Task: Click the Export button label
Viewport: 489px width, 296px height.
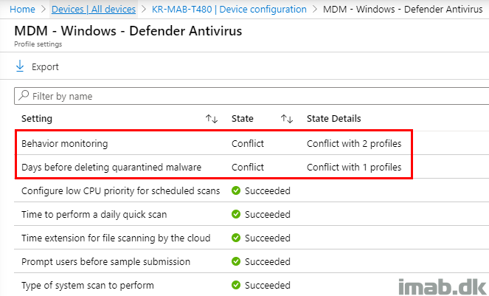Action: [x=45, y=67]
